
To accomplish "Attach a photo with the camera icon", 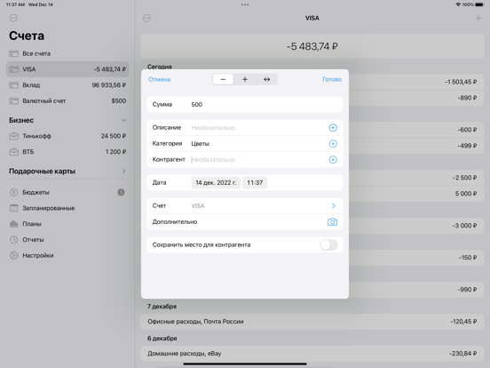I will pyautogui.click(x=332, y=222).
